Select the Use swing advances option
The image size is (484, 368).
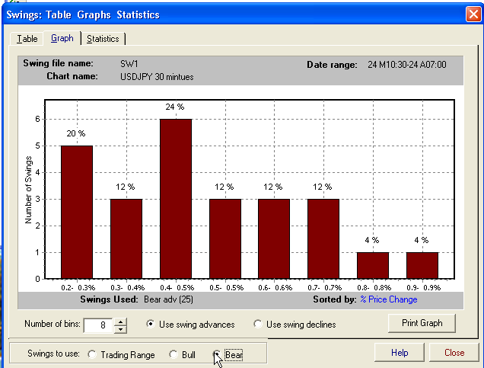pyautogui.click(x=151, y=325)
